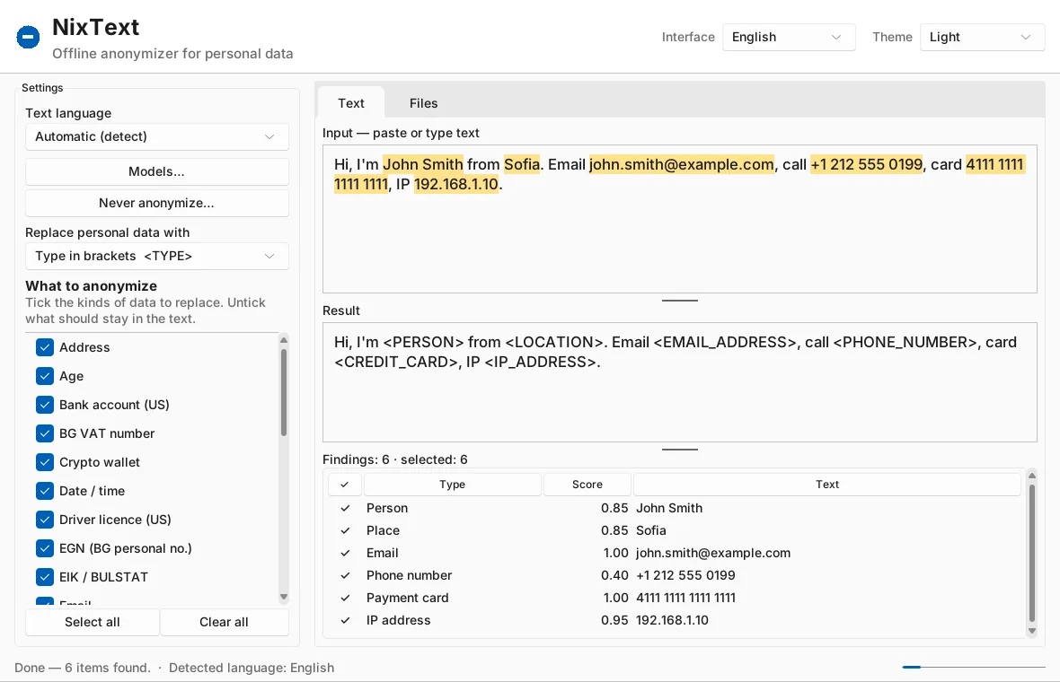Open the Text language Automatic (detect) dropdown

[157, 136]
